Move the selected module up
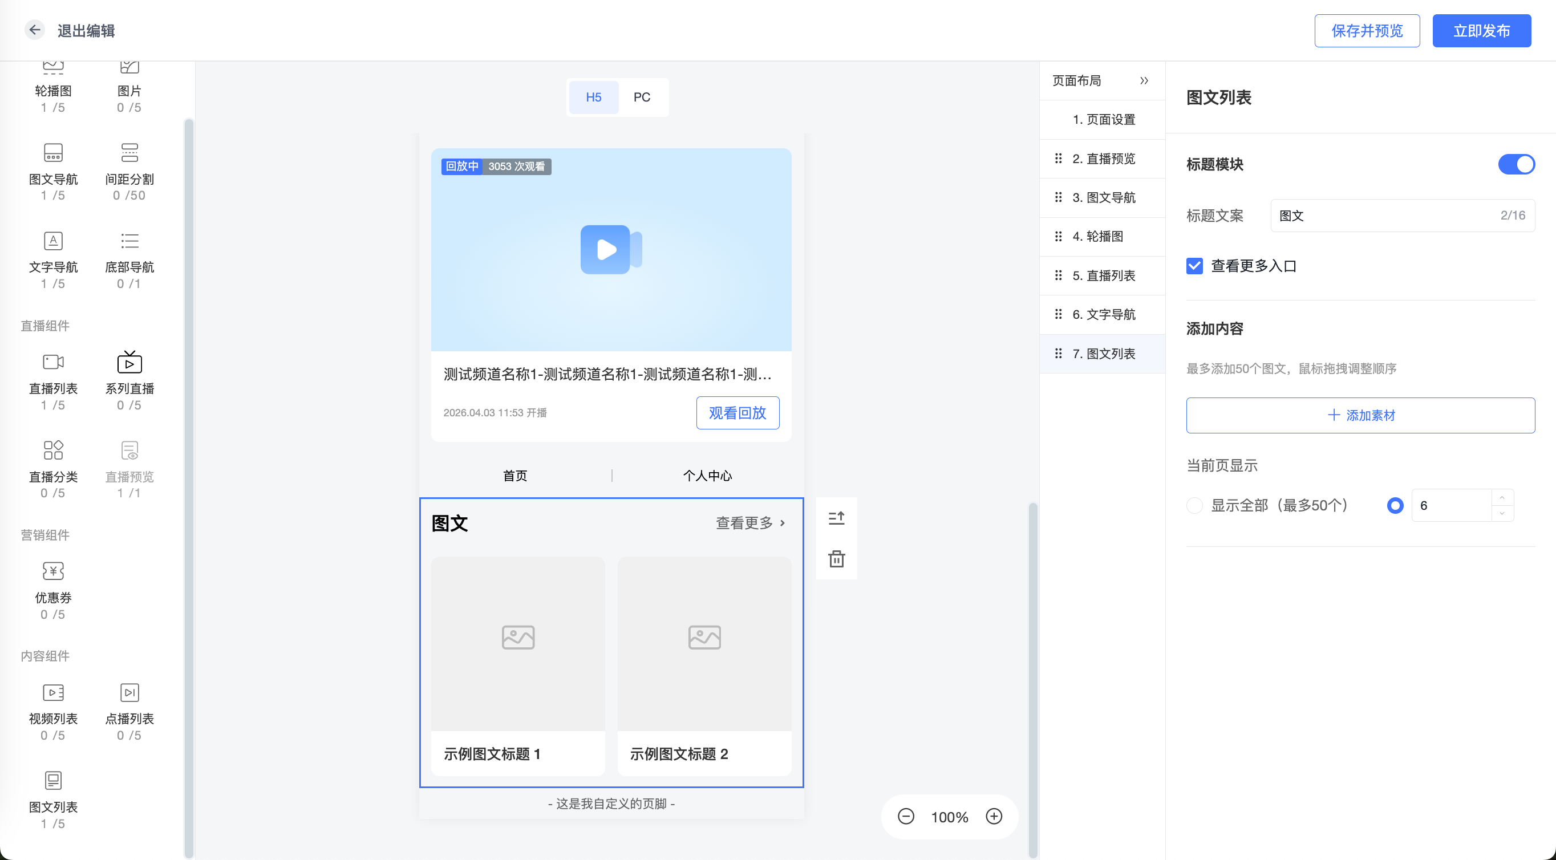The height and width of the screenshot is (860, 1556). (x=837, y=518)
